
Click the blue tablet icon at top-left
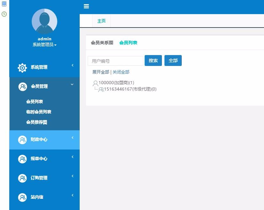point(4,4)
